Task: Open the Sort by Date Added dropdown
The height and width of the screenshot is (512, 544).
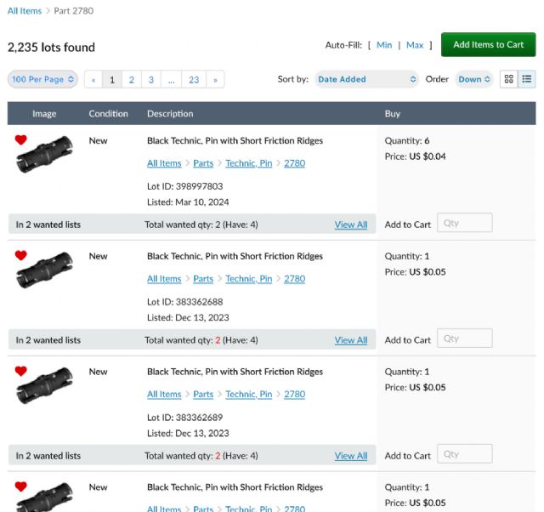Action: (x=366, y=79)
